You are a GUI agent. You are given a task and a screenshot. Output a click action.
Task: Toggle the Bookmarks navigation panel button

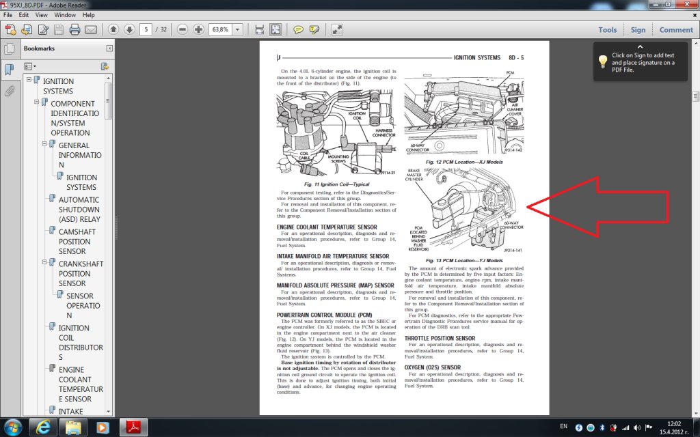(10, 70)
